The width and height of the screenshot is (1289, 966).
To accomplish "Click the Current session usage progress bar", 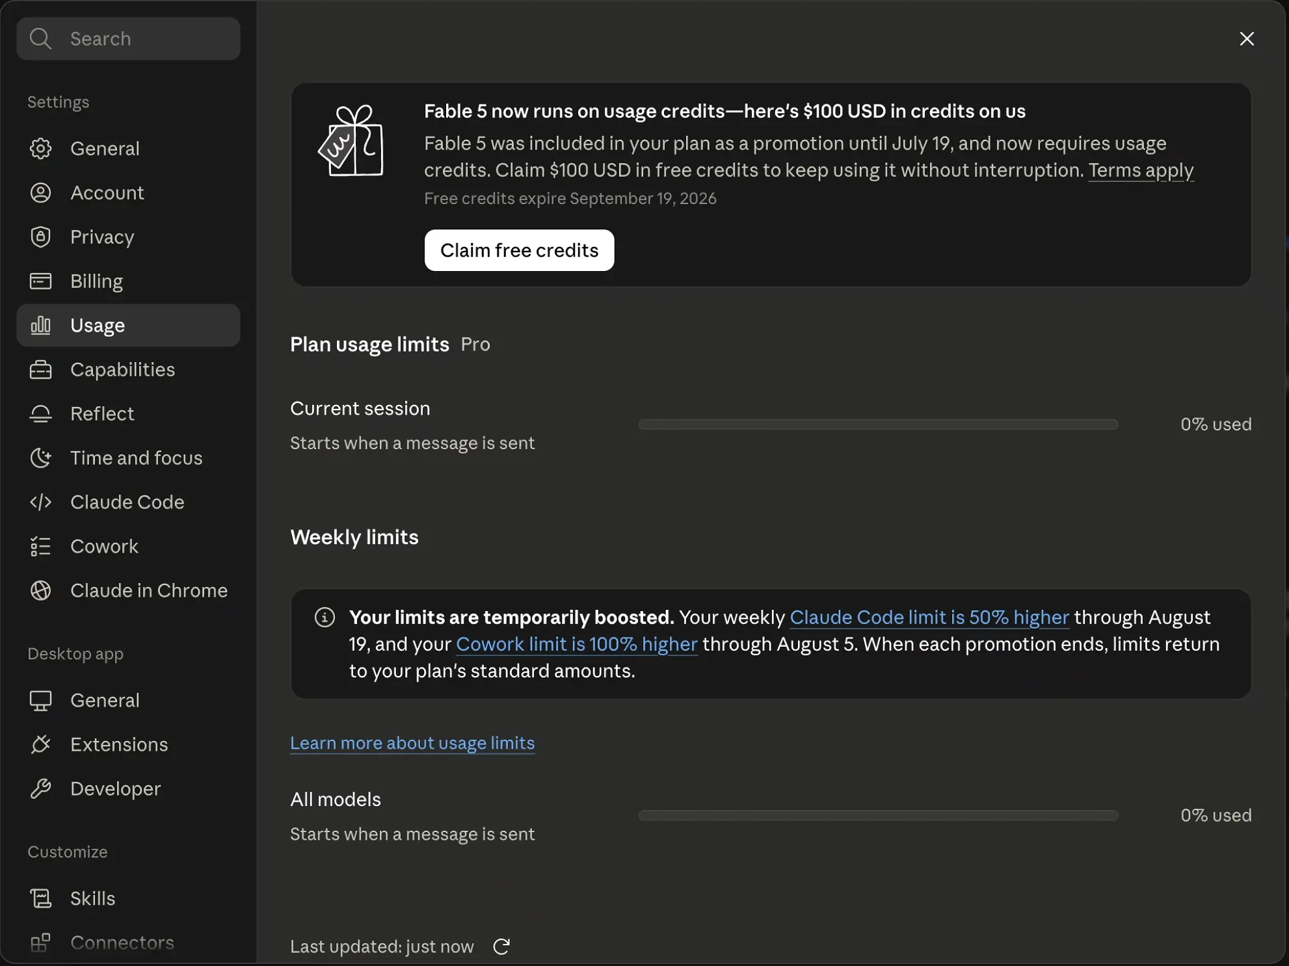I will click(878, 424).
